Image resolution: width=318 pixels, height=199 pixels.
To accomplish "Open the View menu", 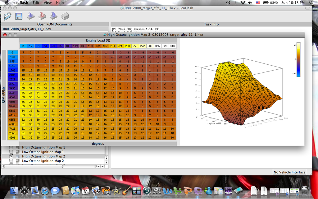I will [48, 2].
